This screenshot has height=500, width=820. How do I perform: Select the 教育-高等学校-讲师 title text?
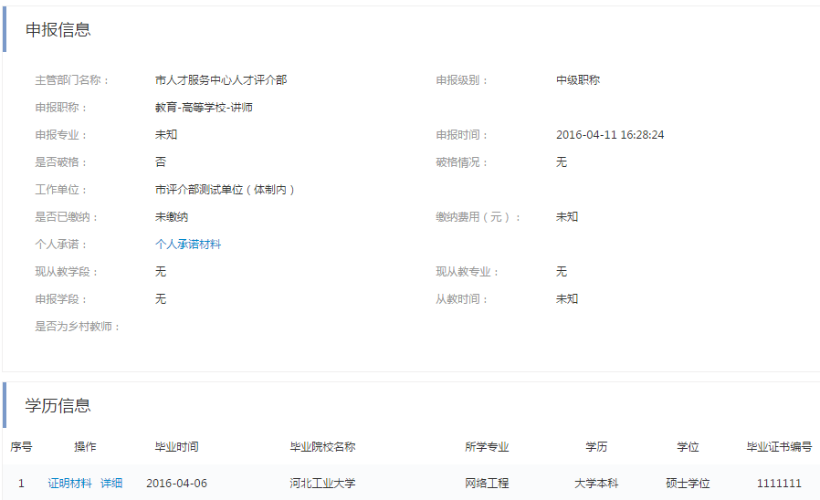click(x=204, y=108)
